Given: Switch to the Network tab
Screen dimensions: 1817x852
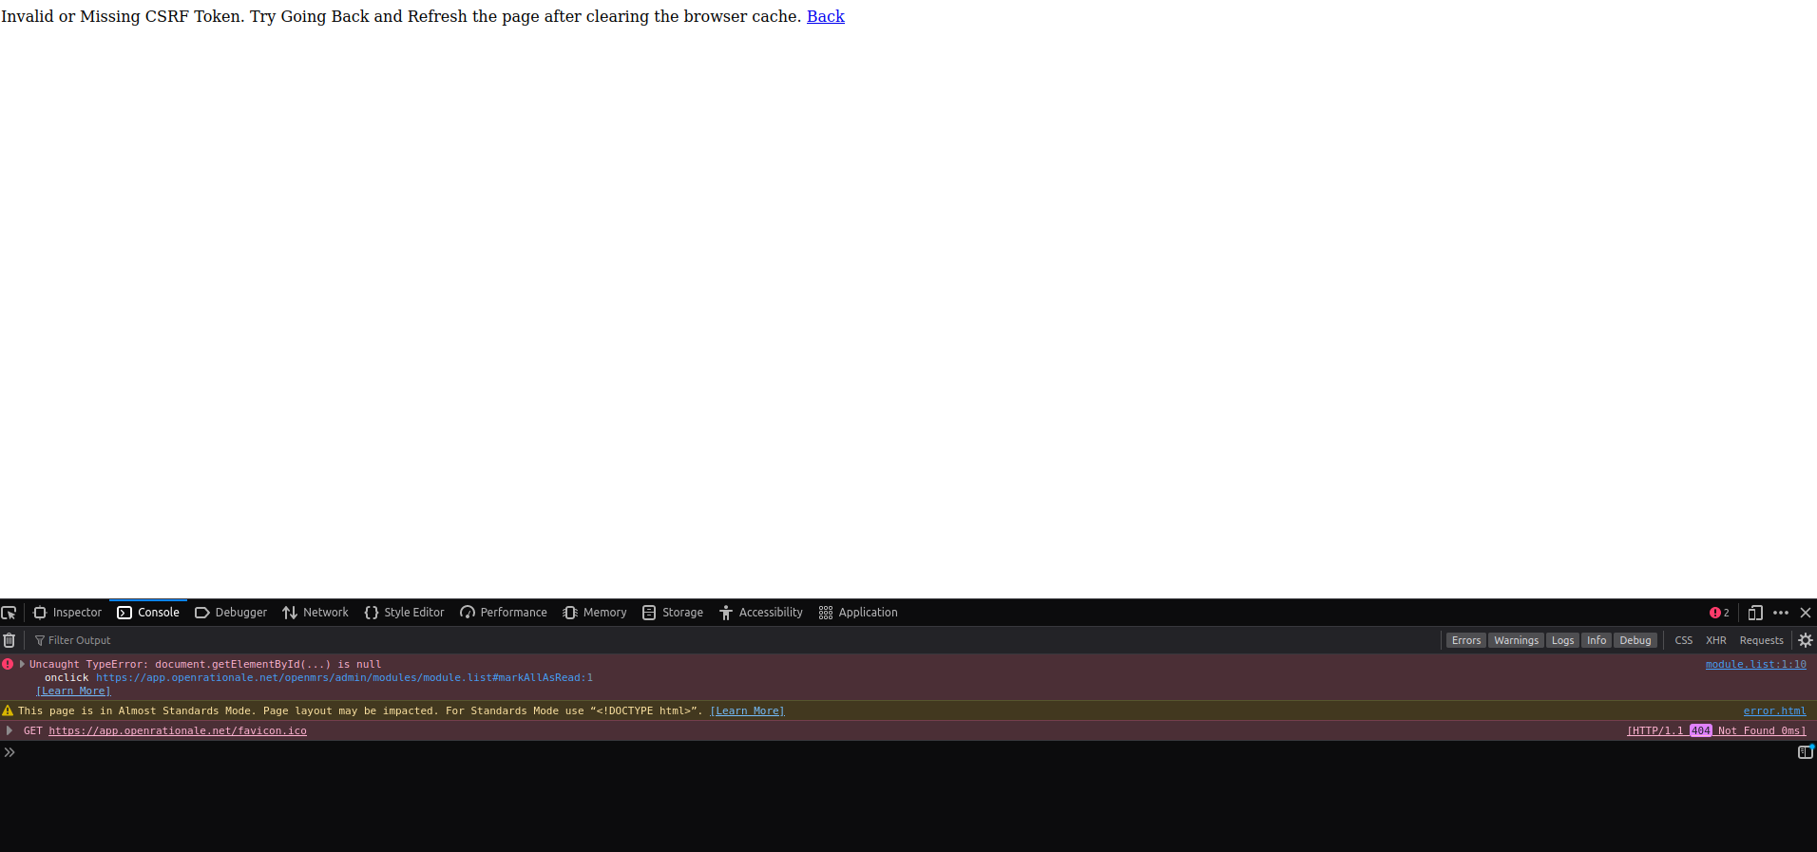Looking at the screenshot, I should coord(316,613).
